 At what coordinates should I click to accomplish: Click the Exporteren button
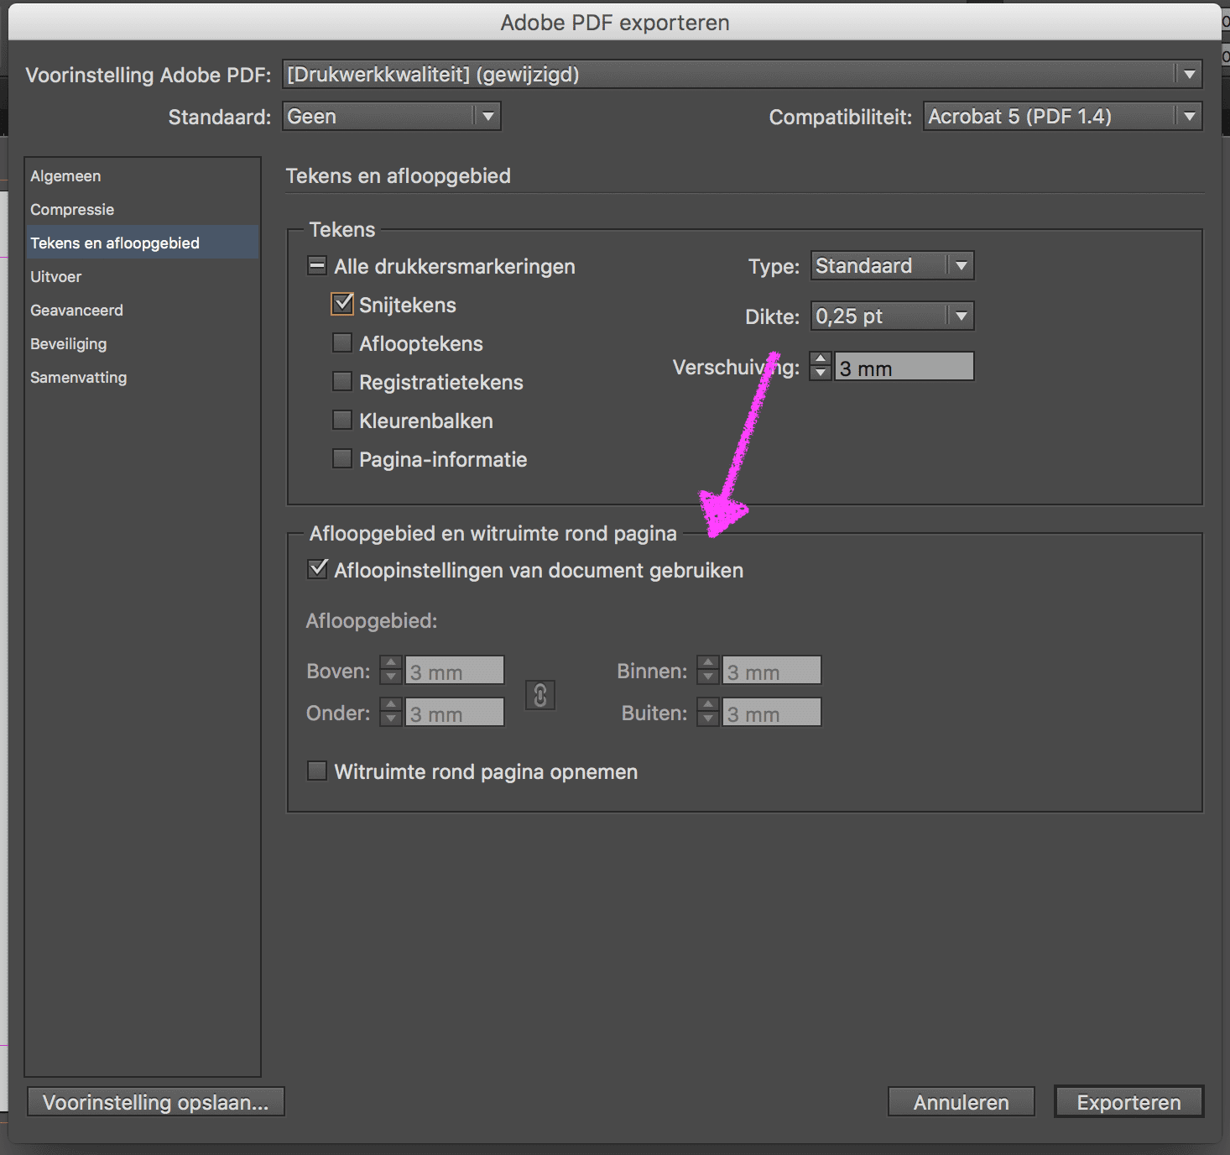[1129, 1102]
